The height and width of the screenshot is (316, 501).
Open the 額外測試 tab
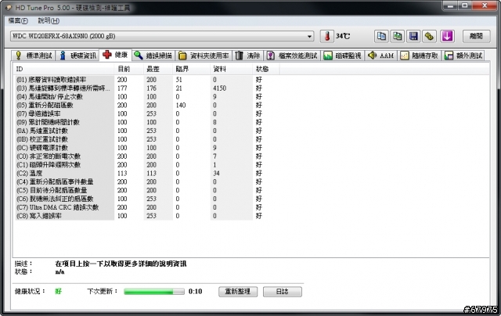point(463,56)
